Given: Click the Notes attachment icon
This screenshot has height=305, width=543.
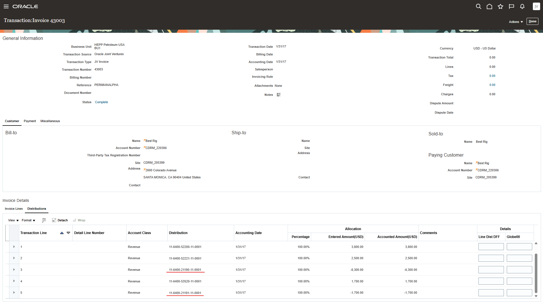Looking at the screenshot, I should click(279, 94).
